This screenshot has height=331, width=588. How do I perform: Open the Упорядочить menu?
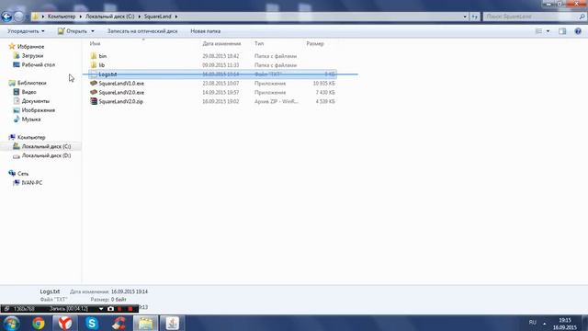26,31
